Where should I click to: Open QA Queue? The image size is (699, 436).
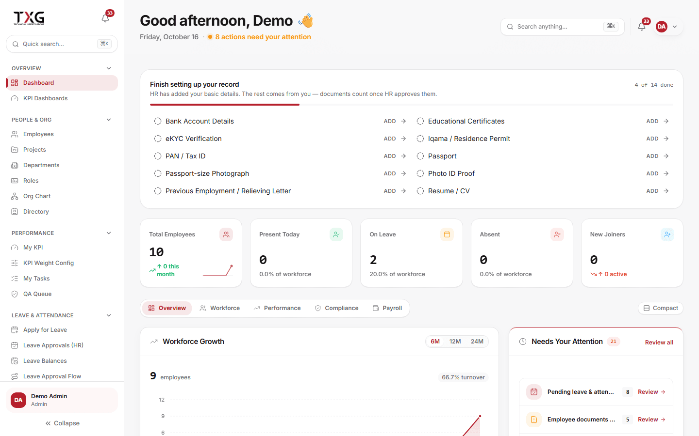[62, 294]
